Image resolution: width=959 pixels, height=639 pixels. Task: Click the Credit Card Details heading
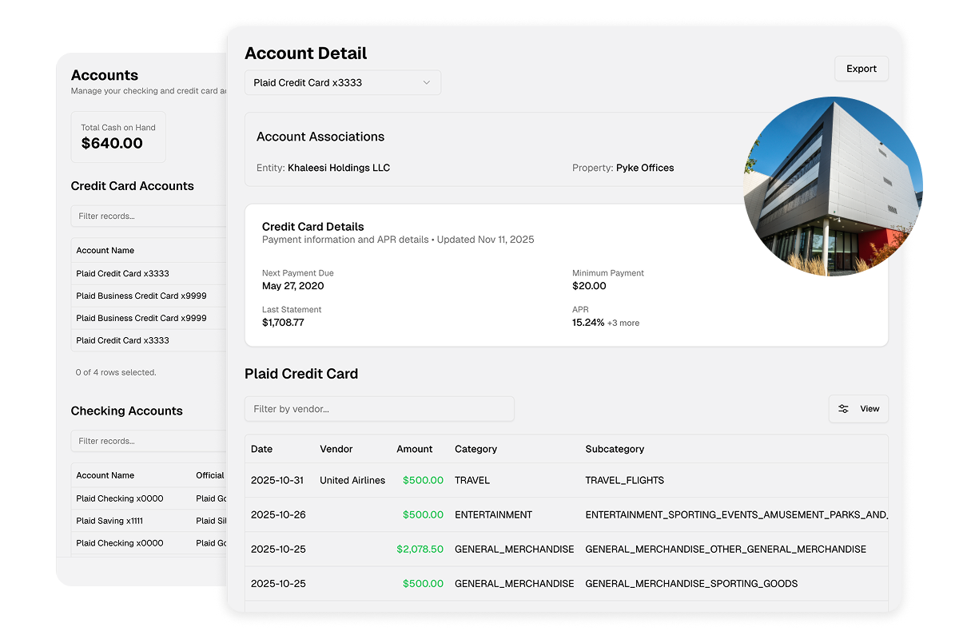313,227
